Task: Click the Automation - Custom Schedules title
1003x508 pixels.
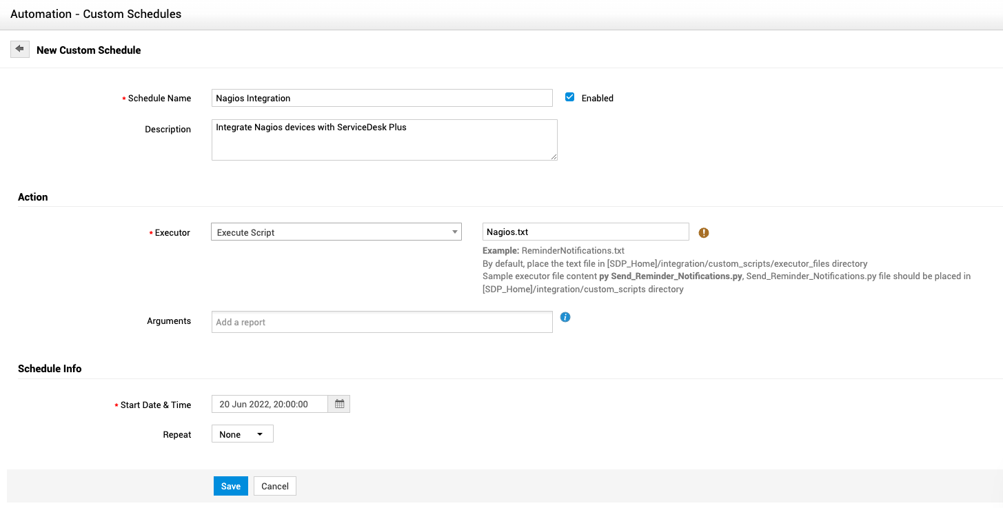Action: (x=96, y=14)
